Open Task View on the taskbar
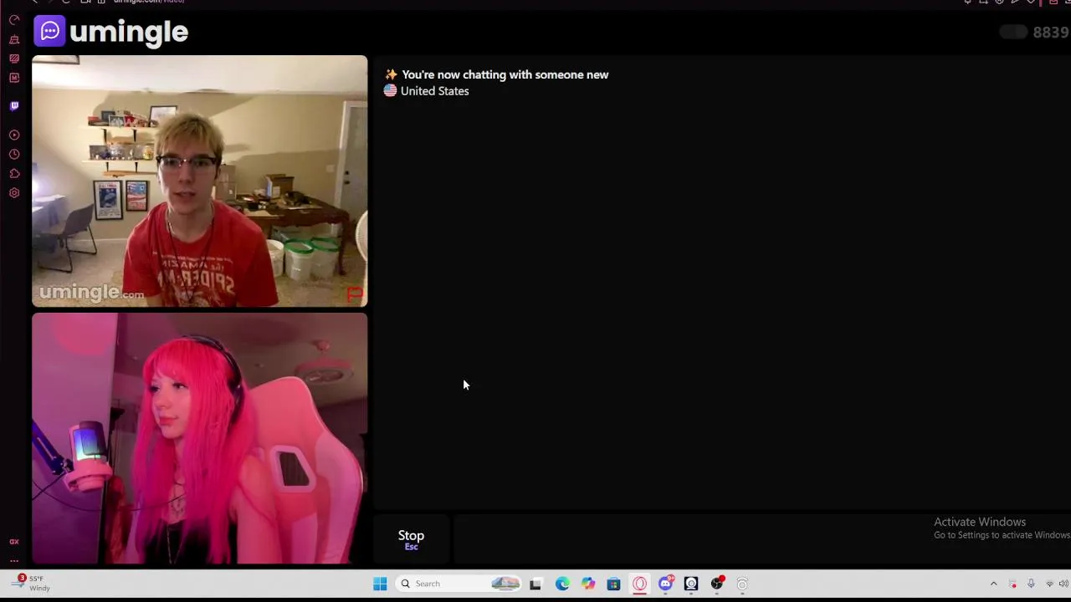Image resolution: width=1071 pixels, height=602 pixels. coord(535,584)
